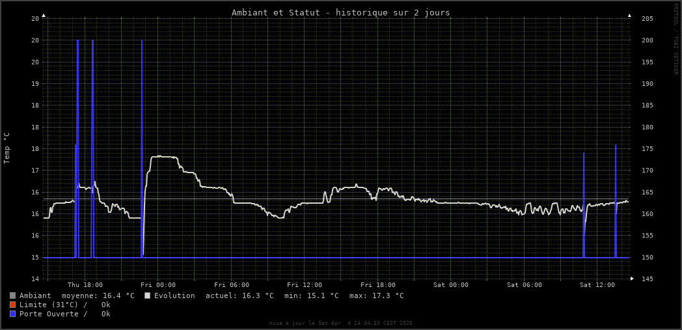
Task: Click the RRDTOOL / TOBI OETIKER watermark
Action: coord(675,39)
